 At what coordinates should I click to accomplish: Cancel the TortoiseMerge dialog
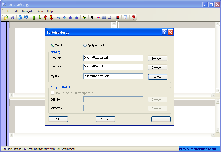click(105, 119)
